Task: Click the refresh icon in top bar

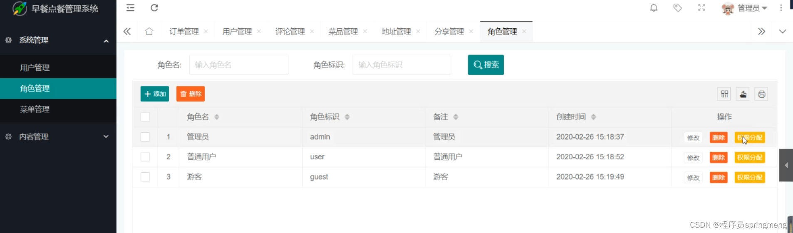Action: coord(154,7)
